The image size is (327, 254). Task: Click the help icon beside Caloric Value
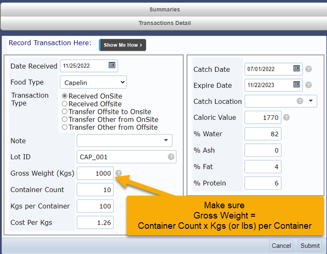coord(286,118)
